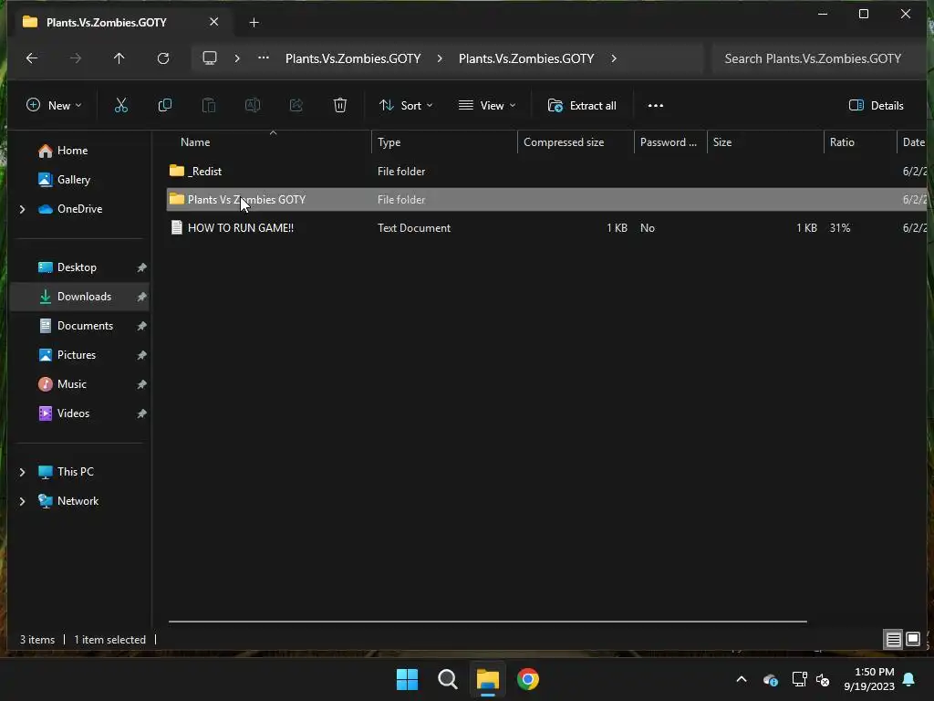Open notifications bell icon
The width and height of the screenshot is (934, 701).
(x=909, y=679)
